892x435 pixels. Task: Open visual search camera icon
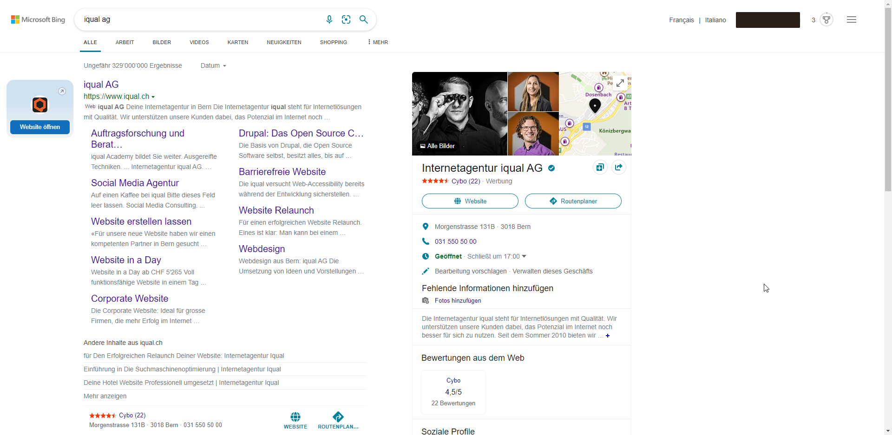pyautogui.click(x=346, y=19)
